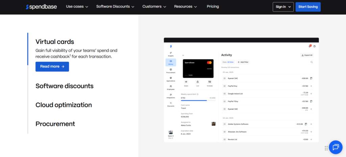Click the -€23.99 amount
The width and height of the screenshot is (346, 157).
click(x=300, y=124)
